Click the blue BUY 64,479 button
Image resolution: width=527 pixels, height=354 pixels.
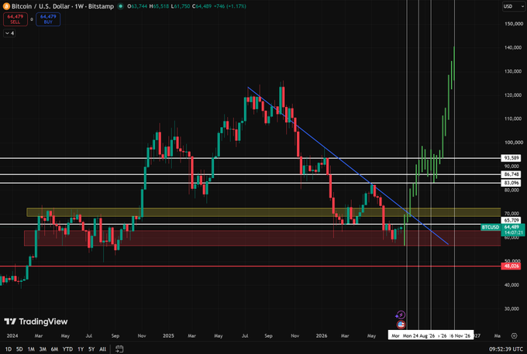pos(48,19)
